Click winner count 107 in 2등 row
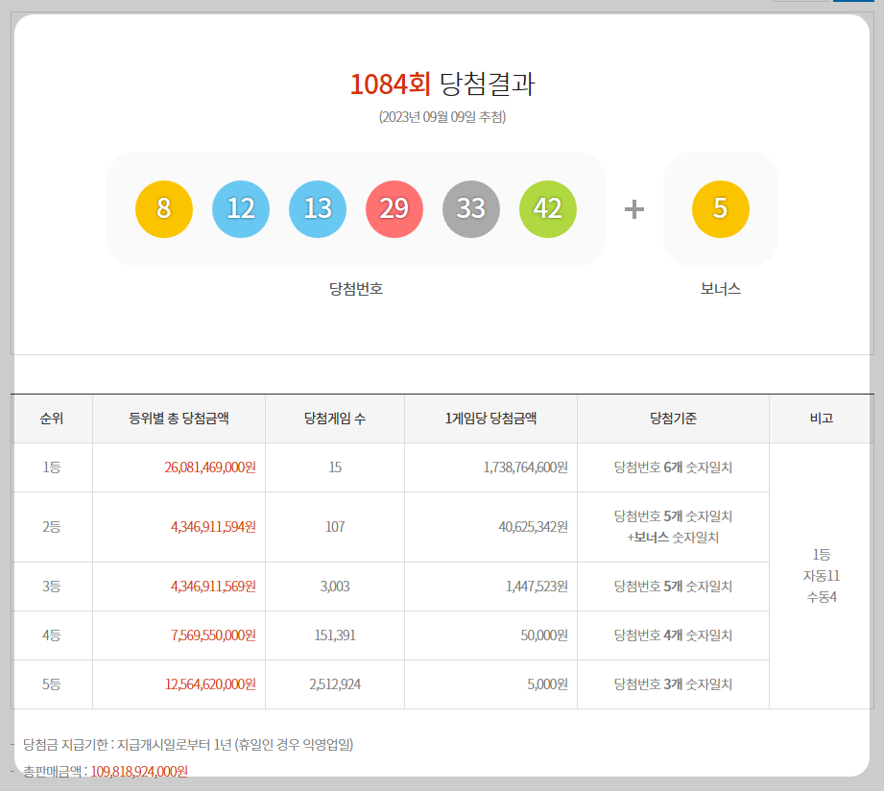The height and width of the screenshot is (791, 884). (335, 527)
